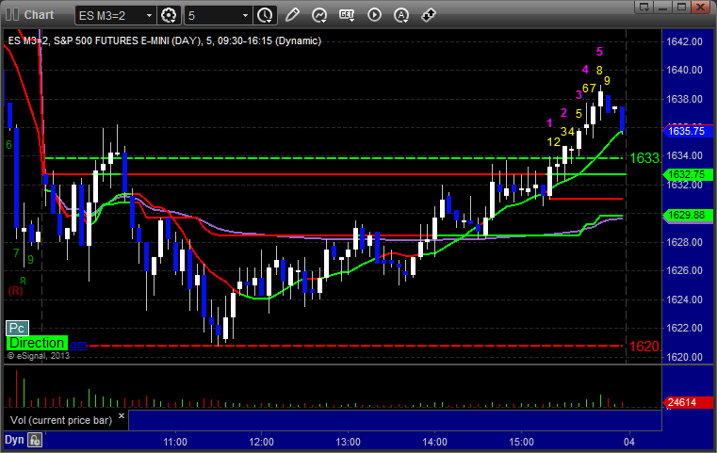This screenshot has height=453, width=717.
Task: Open the GET studies menu
Action: (x=347, y=15)
